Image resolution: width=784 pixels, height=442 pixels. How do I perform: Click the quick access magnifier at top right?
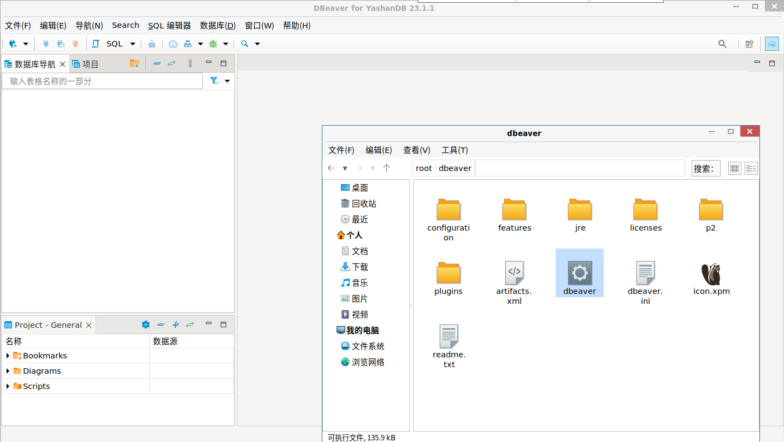coord(722,44)
